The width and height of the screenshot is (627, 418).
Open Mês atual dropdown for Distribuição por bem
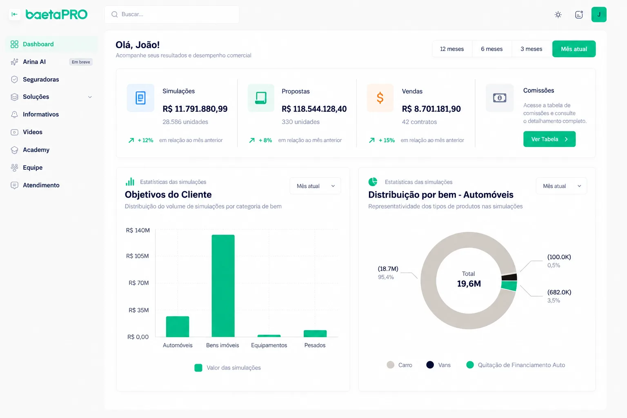pyautogui.click(x=562, y=186)
